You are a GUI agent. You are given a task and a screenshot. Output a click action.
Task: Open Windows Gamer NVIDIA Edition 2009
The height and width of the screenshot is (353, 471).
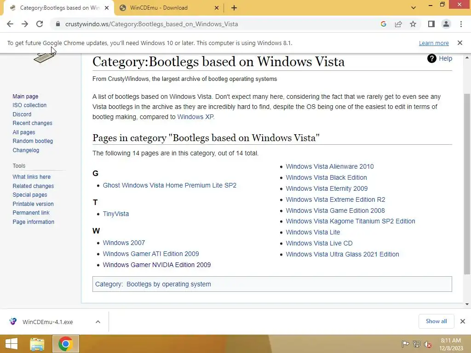[x=157, y=265]
